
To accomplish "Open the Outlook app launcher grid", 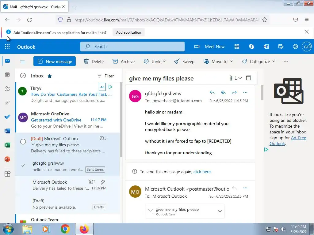I will click(x=7, y=47).
